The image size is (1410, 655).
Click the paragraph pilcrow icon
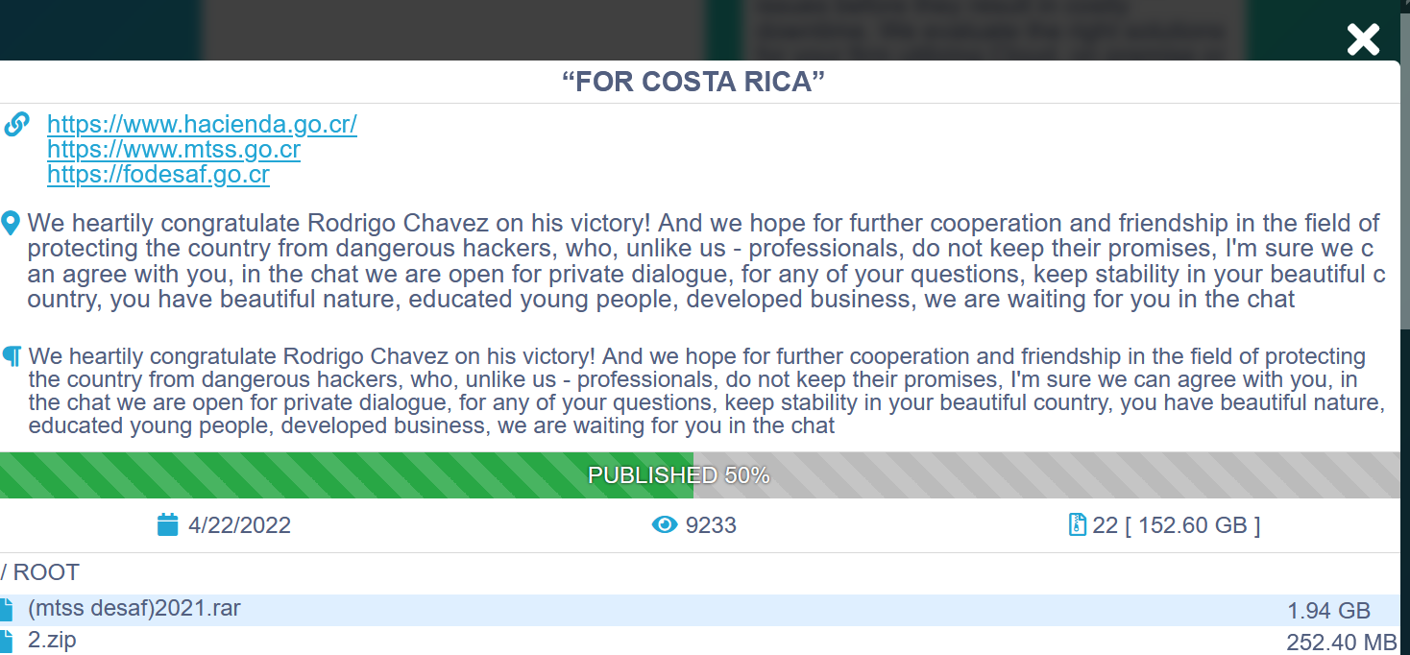pos(12,357)
